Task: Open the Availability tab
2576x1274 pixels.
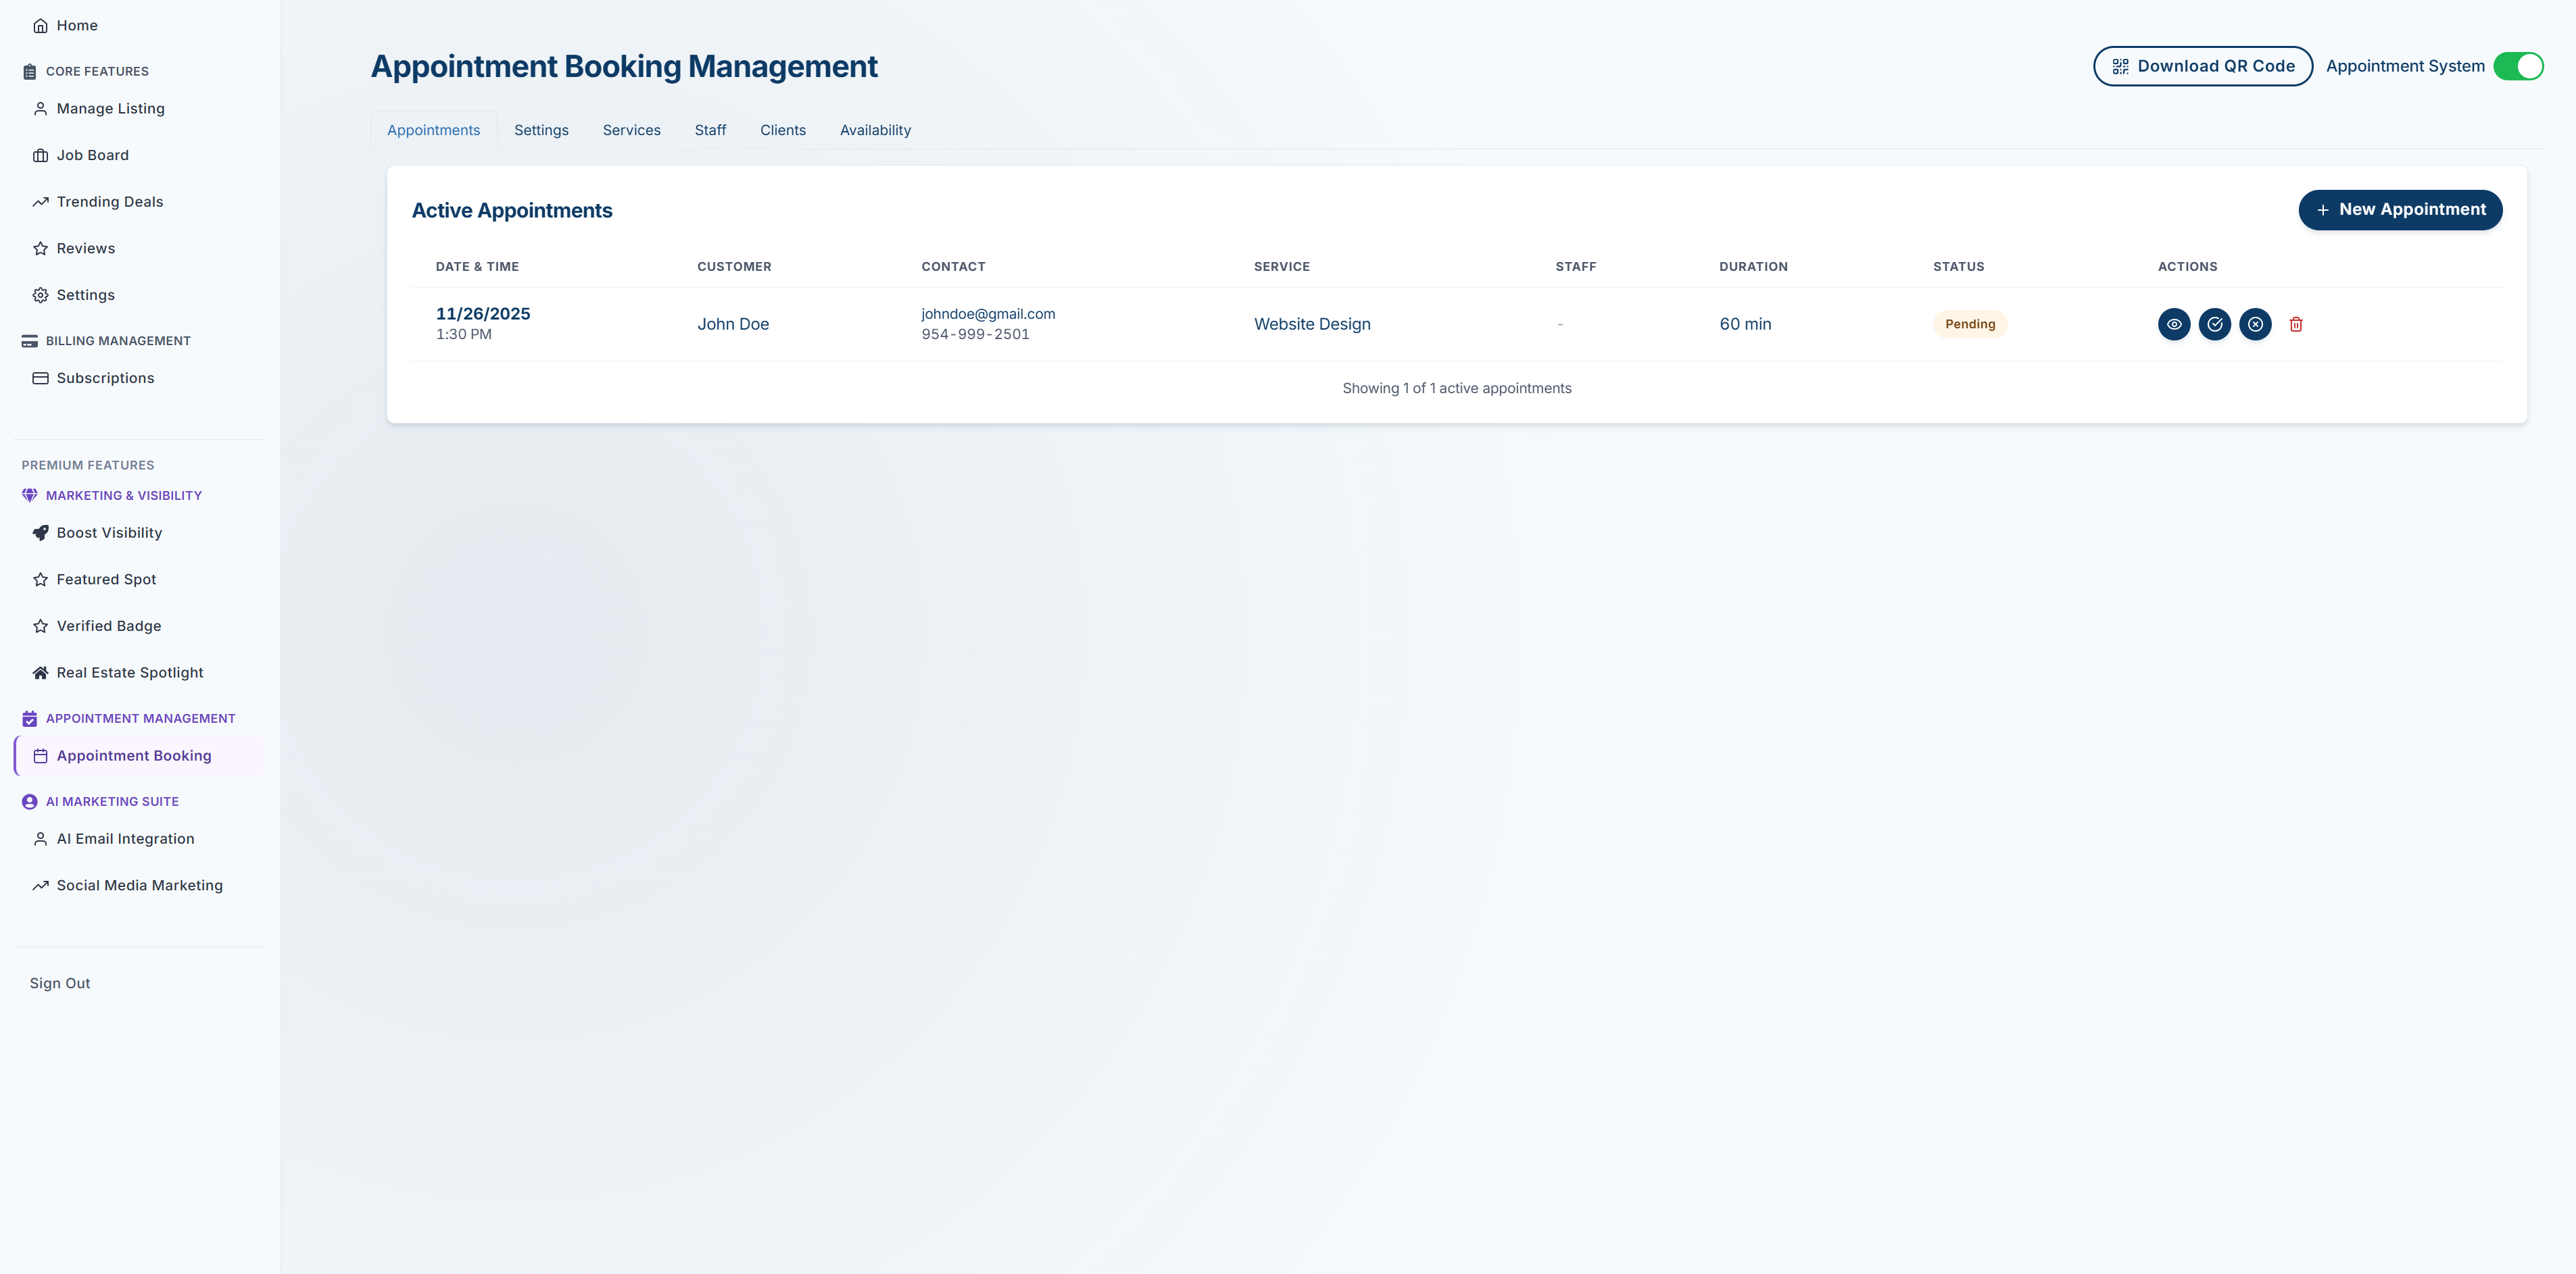Action: 875,130
